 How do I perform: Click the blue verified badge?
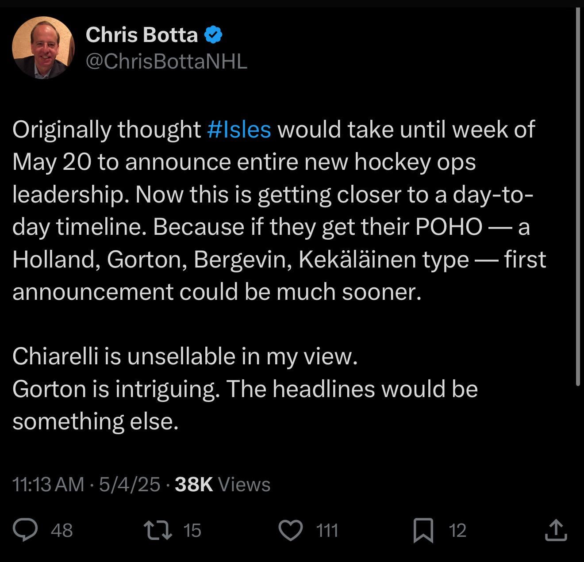pos(213,34)
